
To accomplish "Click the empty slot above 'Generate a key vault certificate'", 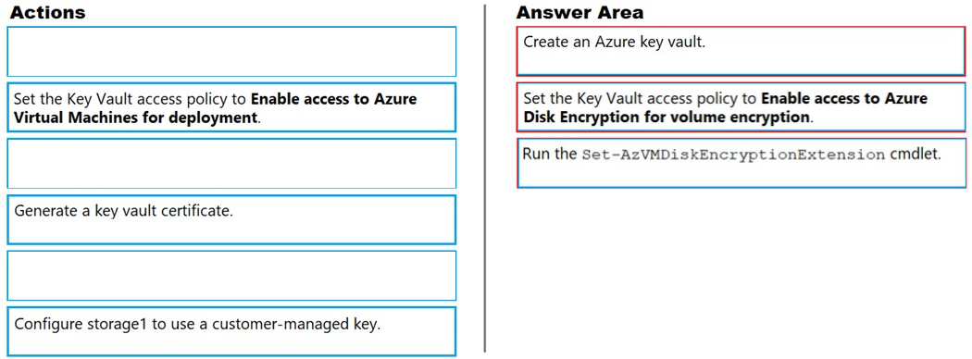I will [x=231, y=164].
